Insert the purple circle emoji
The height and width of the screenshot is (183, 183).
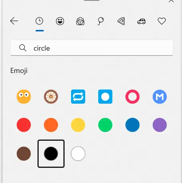pyautogui.click(x=159, y=125)
